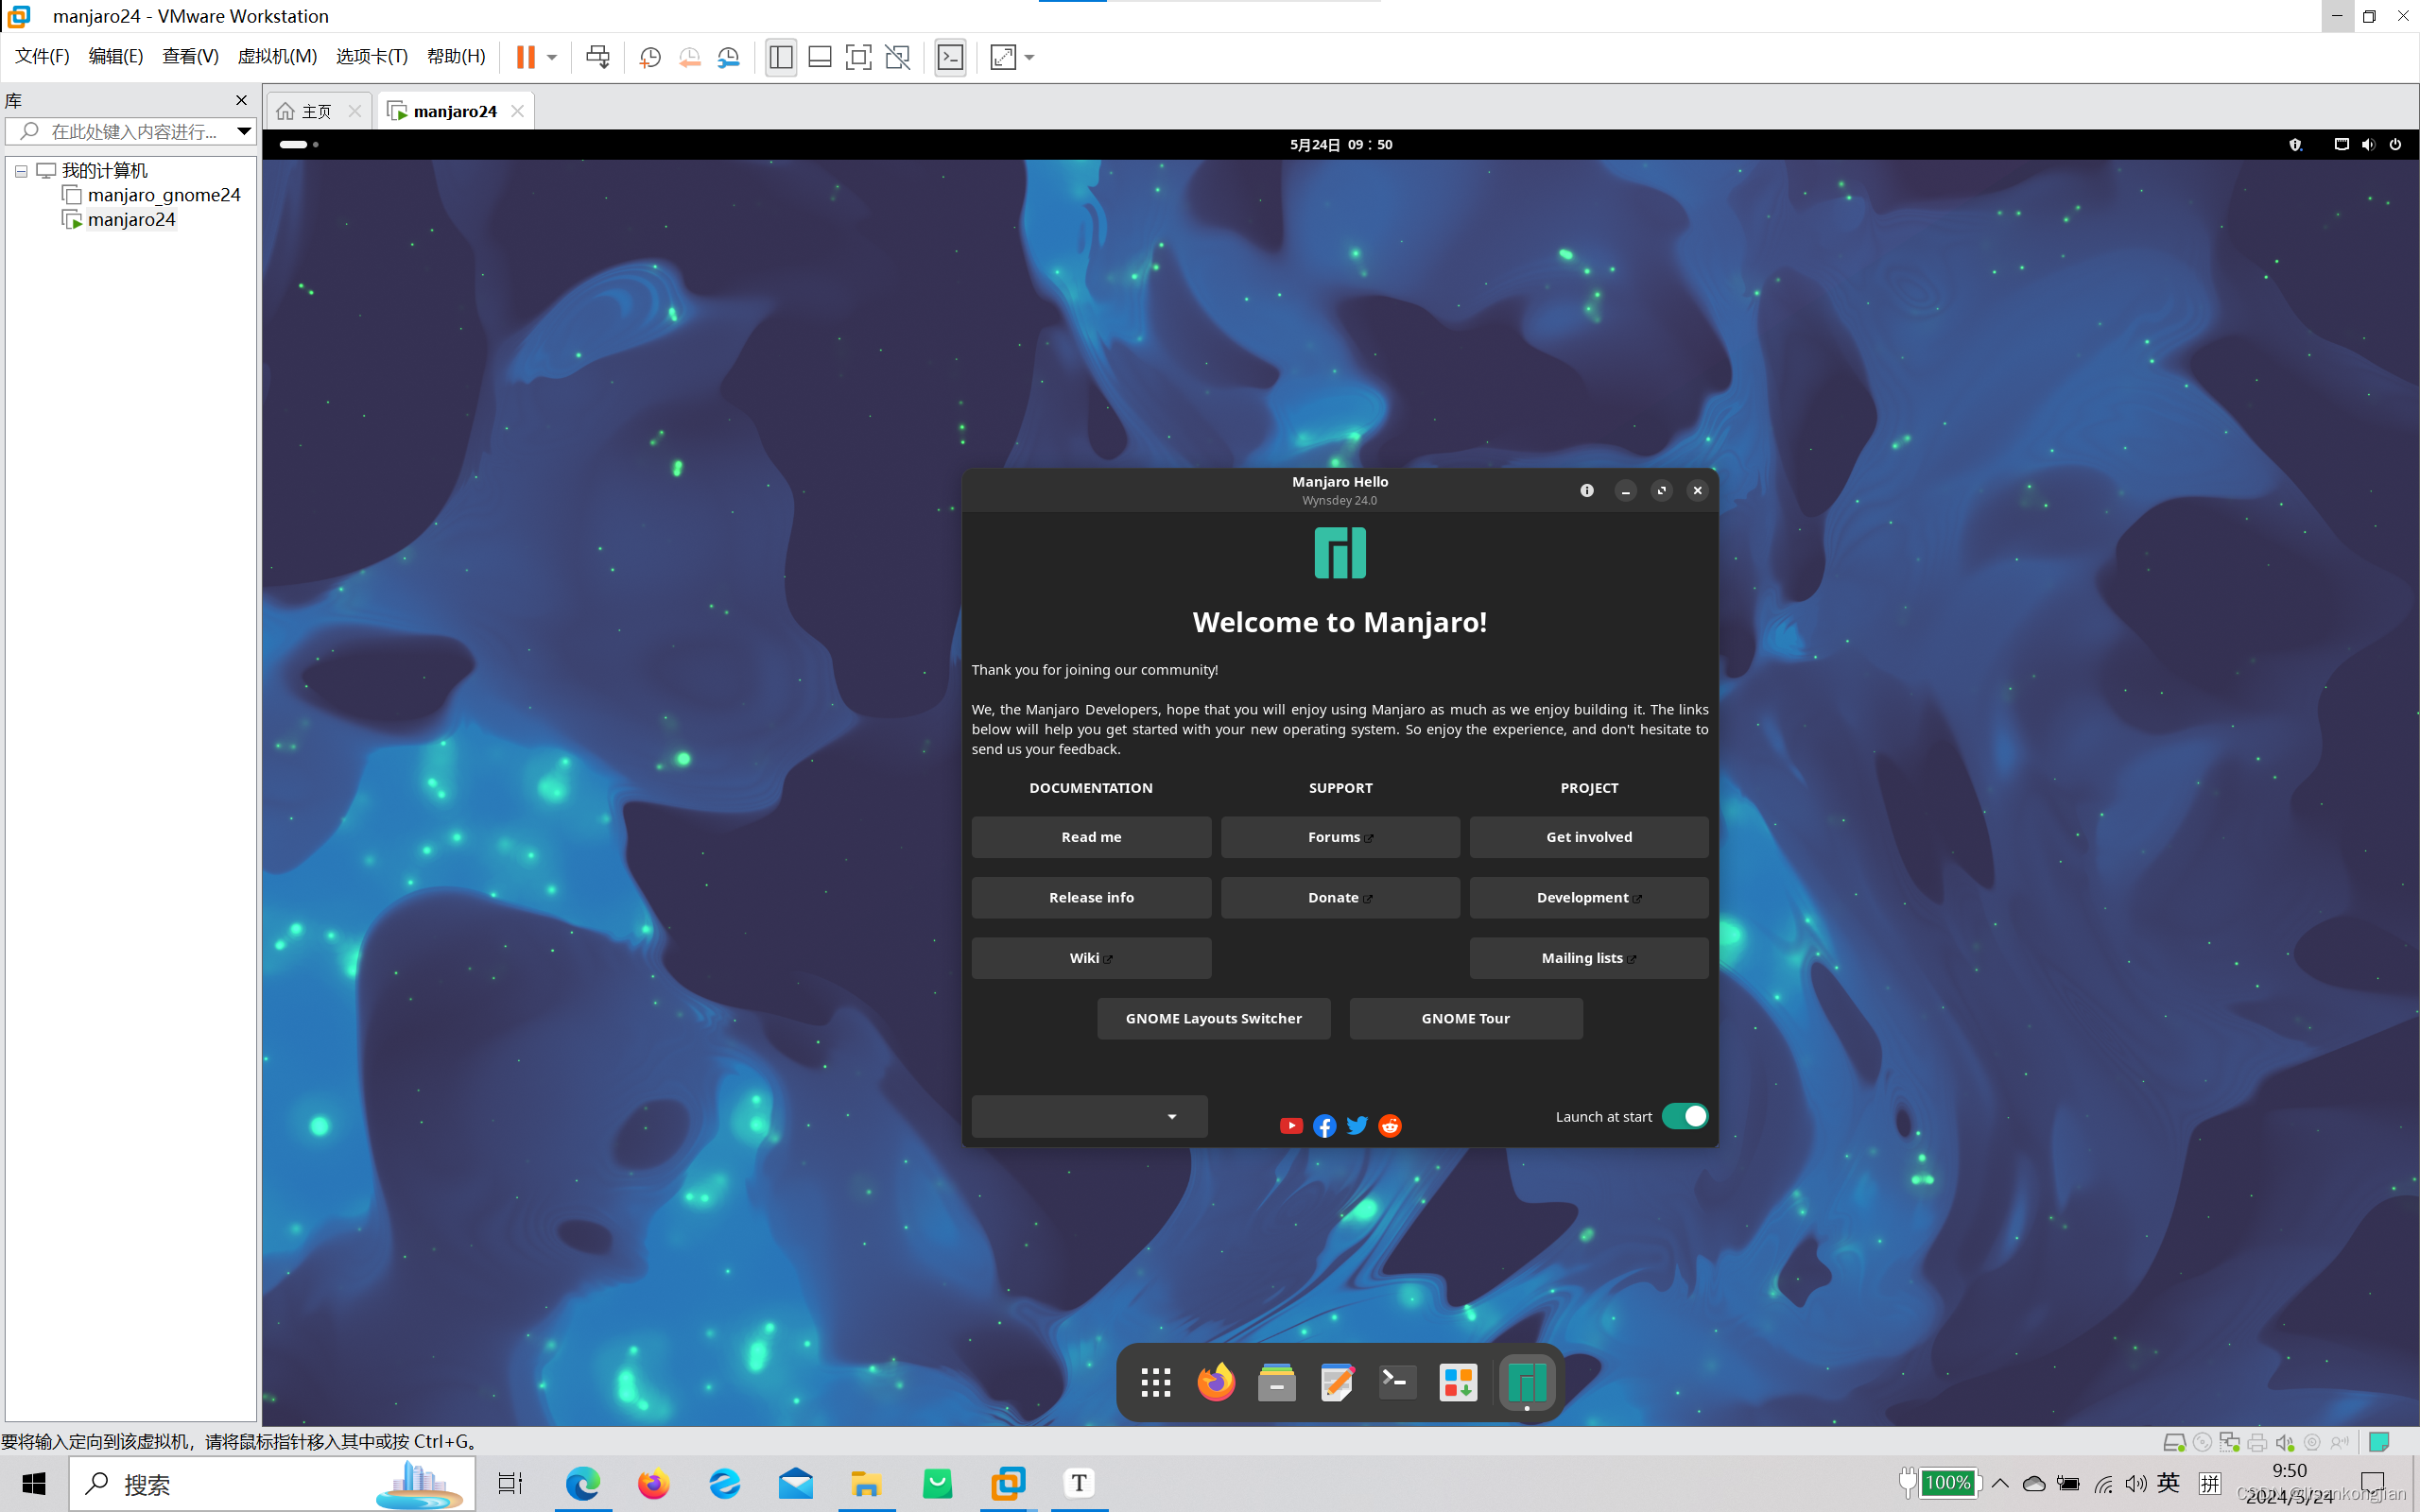Select manjaro_gnome24 in the library tree
Image resolution: width=2420 pixels, height=1512 pixels.
pos(163,195)
